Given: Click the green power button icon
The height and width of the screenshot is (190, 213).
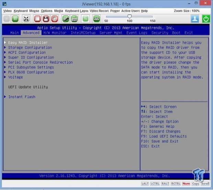Looking at the screenshot, I should [x=206, y=19].
